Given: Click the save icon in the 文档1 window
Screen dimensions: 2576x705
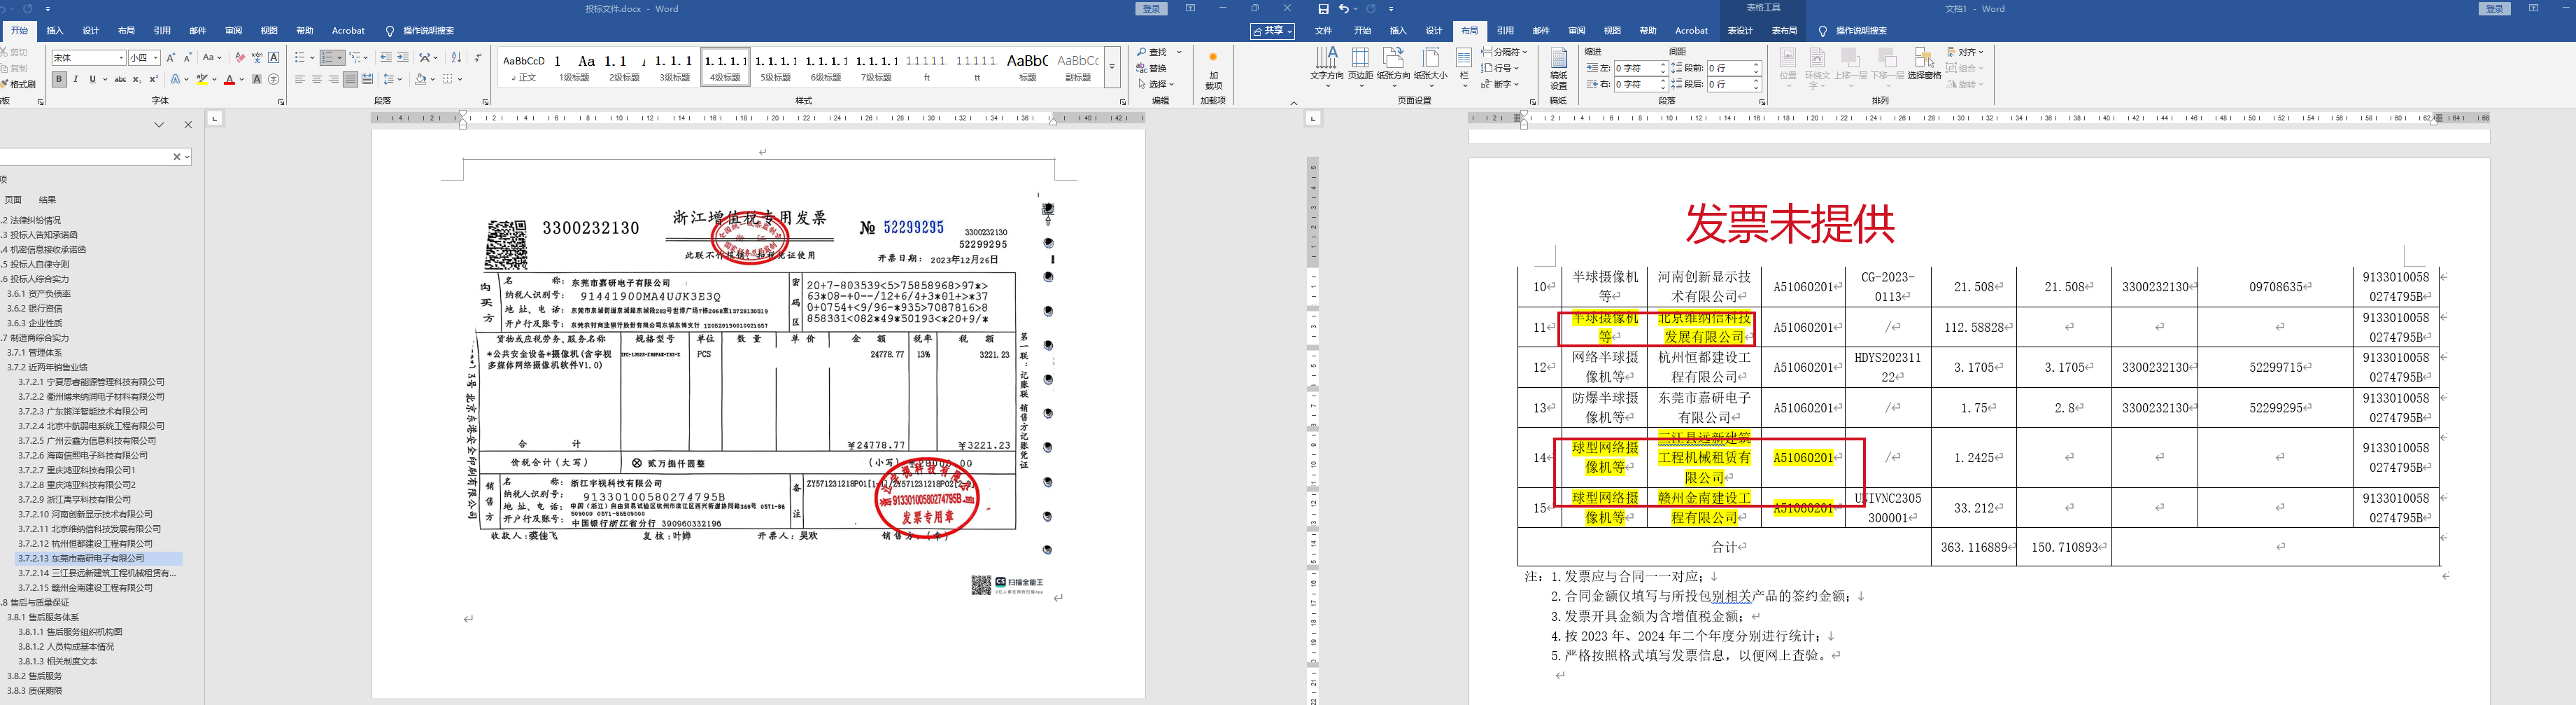Looking at the screenshot, I should [1323, 9].
